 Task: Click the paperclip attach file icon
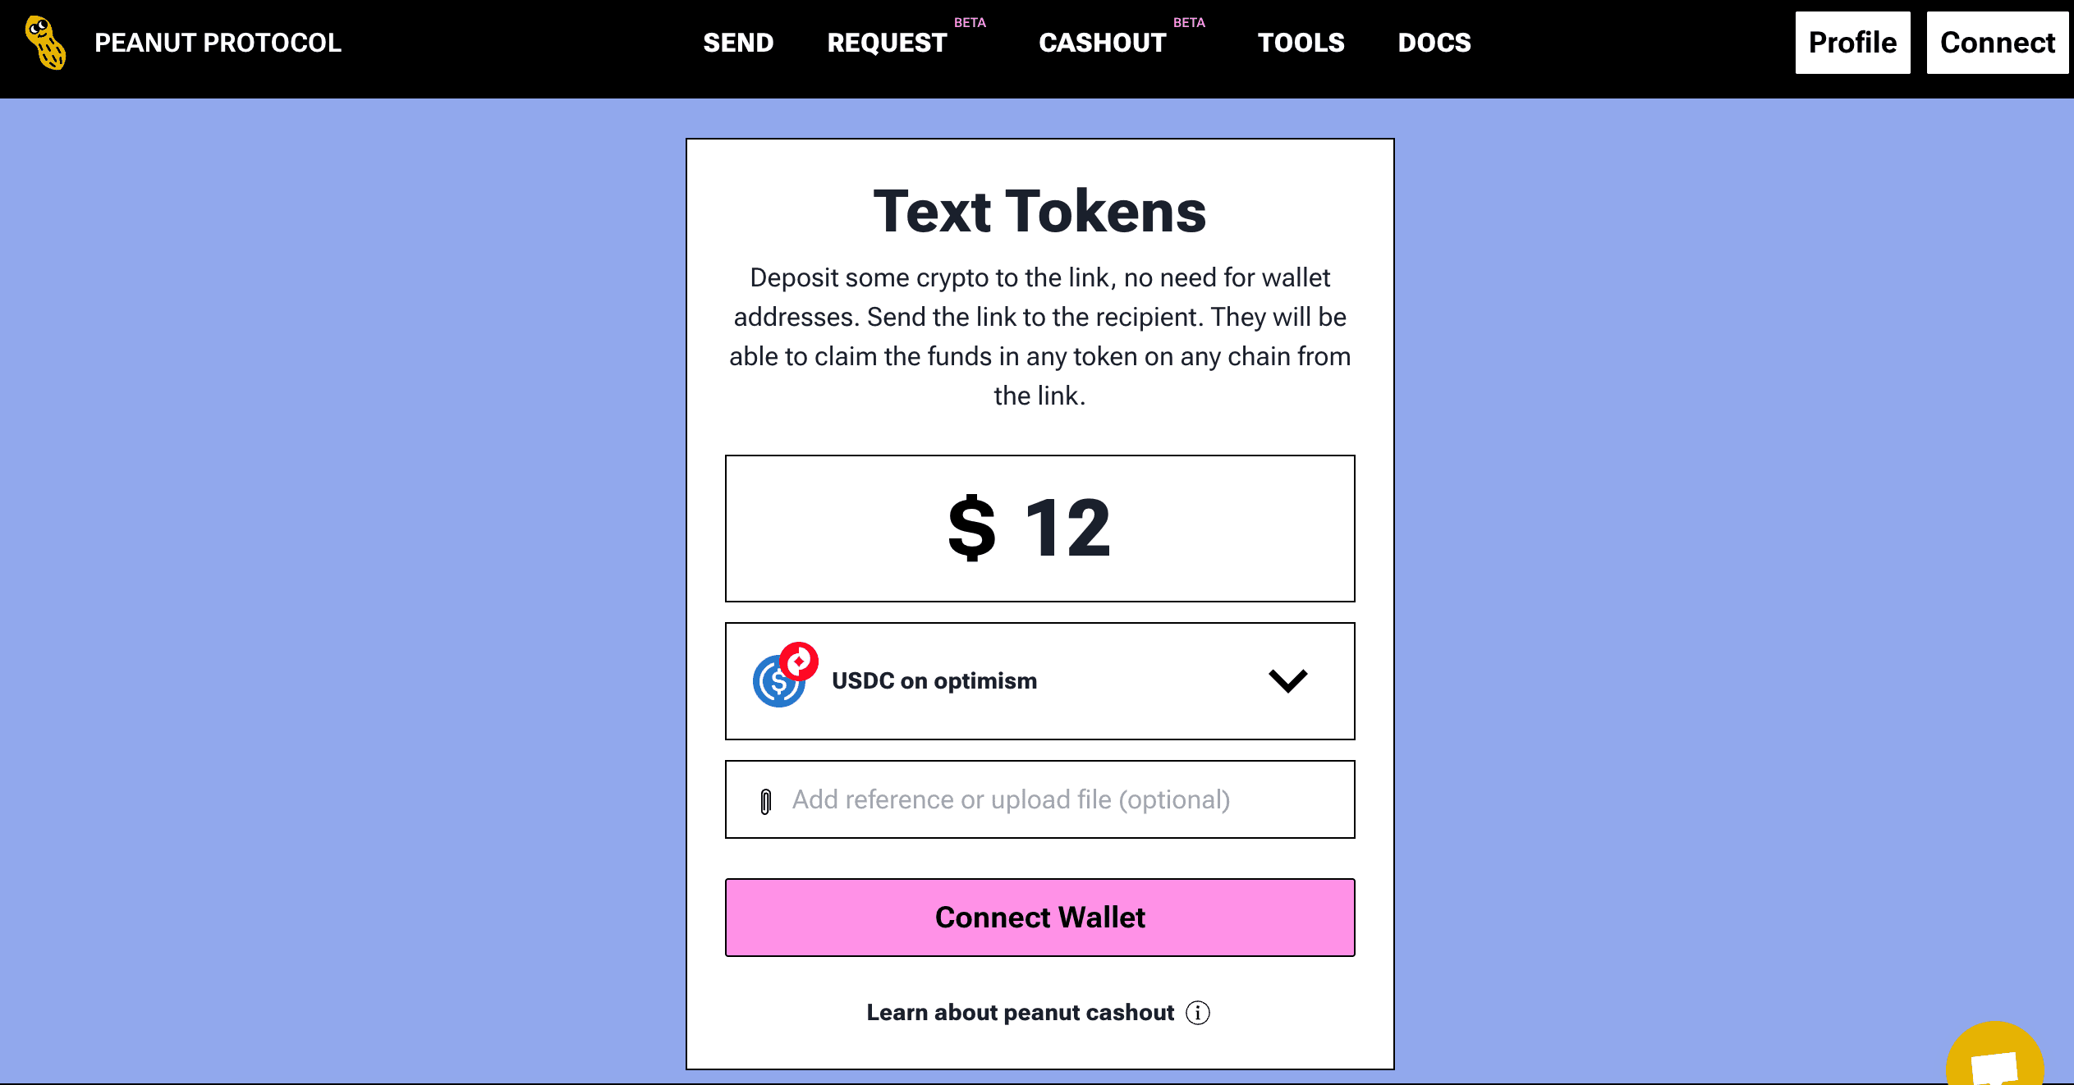[x=766, y=801]
